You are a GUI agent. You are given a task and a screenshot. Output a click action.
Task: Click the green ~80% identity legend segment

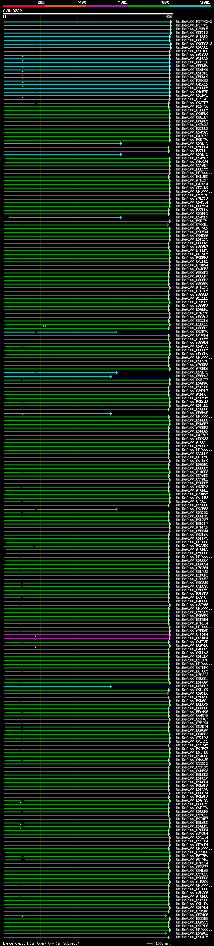pyautogui.click(x=148, y=6)
